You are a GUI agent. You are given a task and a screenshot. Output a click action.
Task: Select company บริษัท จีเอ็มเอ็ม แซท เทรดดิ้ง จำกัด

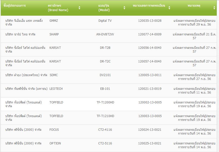[x=24, y=23]
